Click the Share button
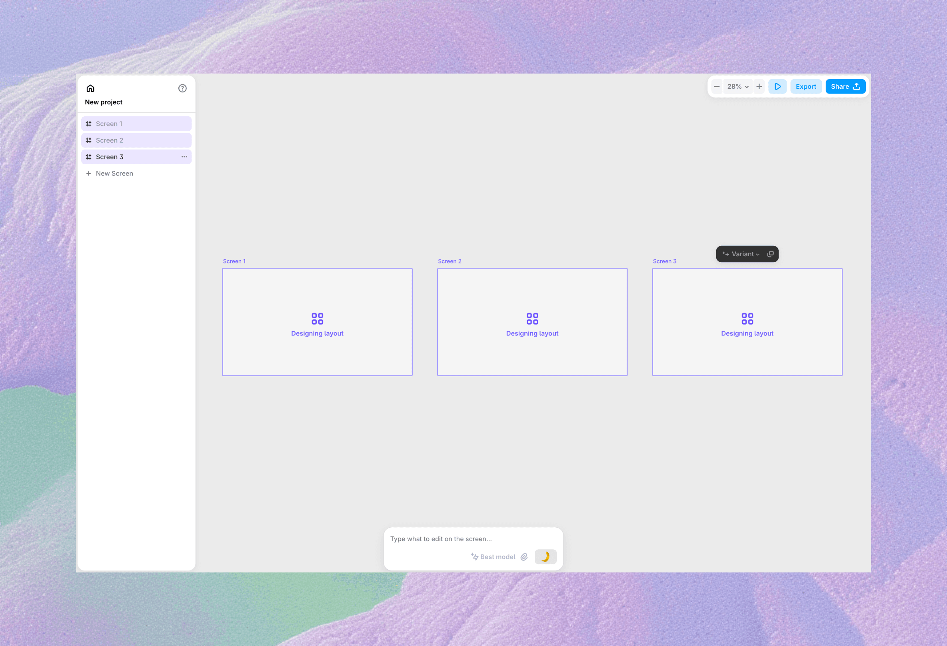Viewport: 947px width, 646px height. click(x=845, y=87)
